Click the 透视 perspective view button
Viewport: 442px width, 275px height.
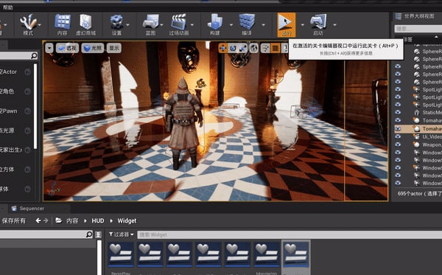click(67, 48)
